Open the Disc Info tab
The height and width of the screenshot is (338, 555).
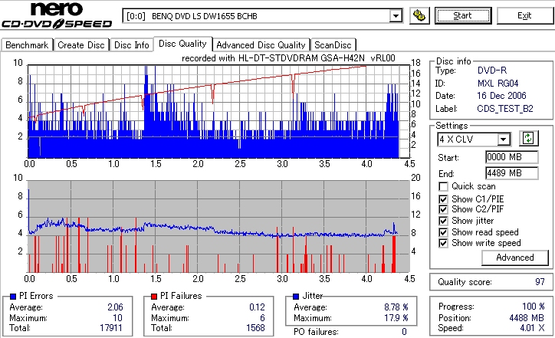pyautogui.click(x=131, y=45)
